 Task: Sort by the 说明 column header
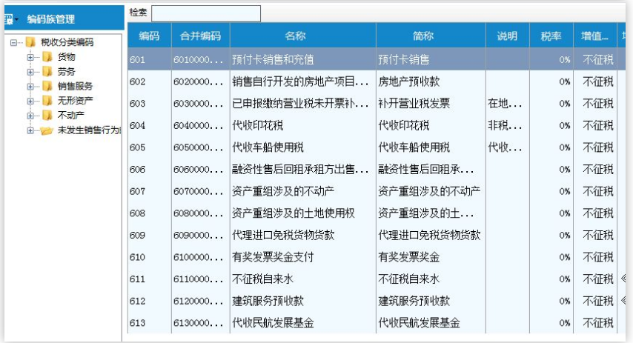[508, 36]
